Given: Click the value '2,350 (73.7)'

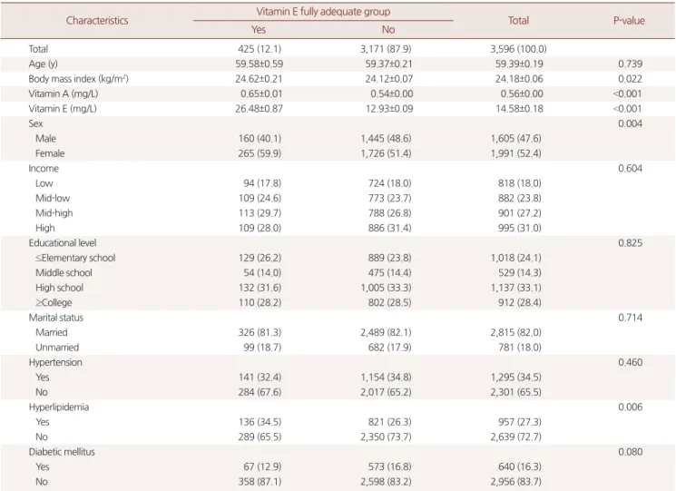Looking at the screenshot, I should (x=386, y=437).
